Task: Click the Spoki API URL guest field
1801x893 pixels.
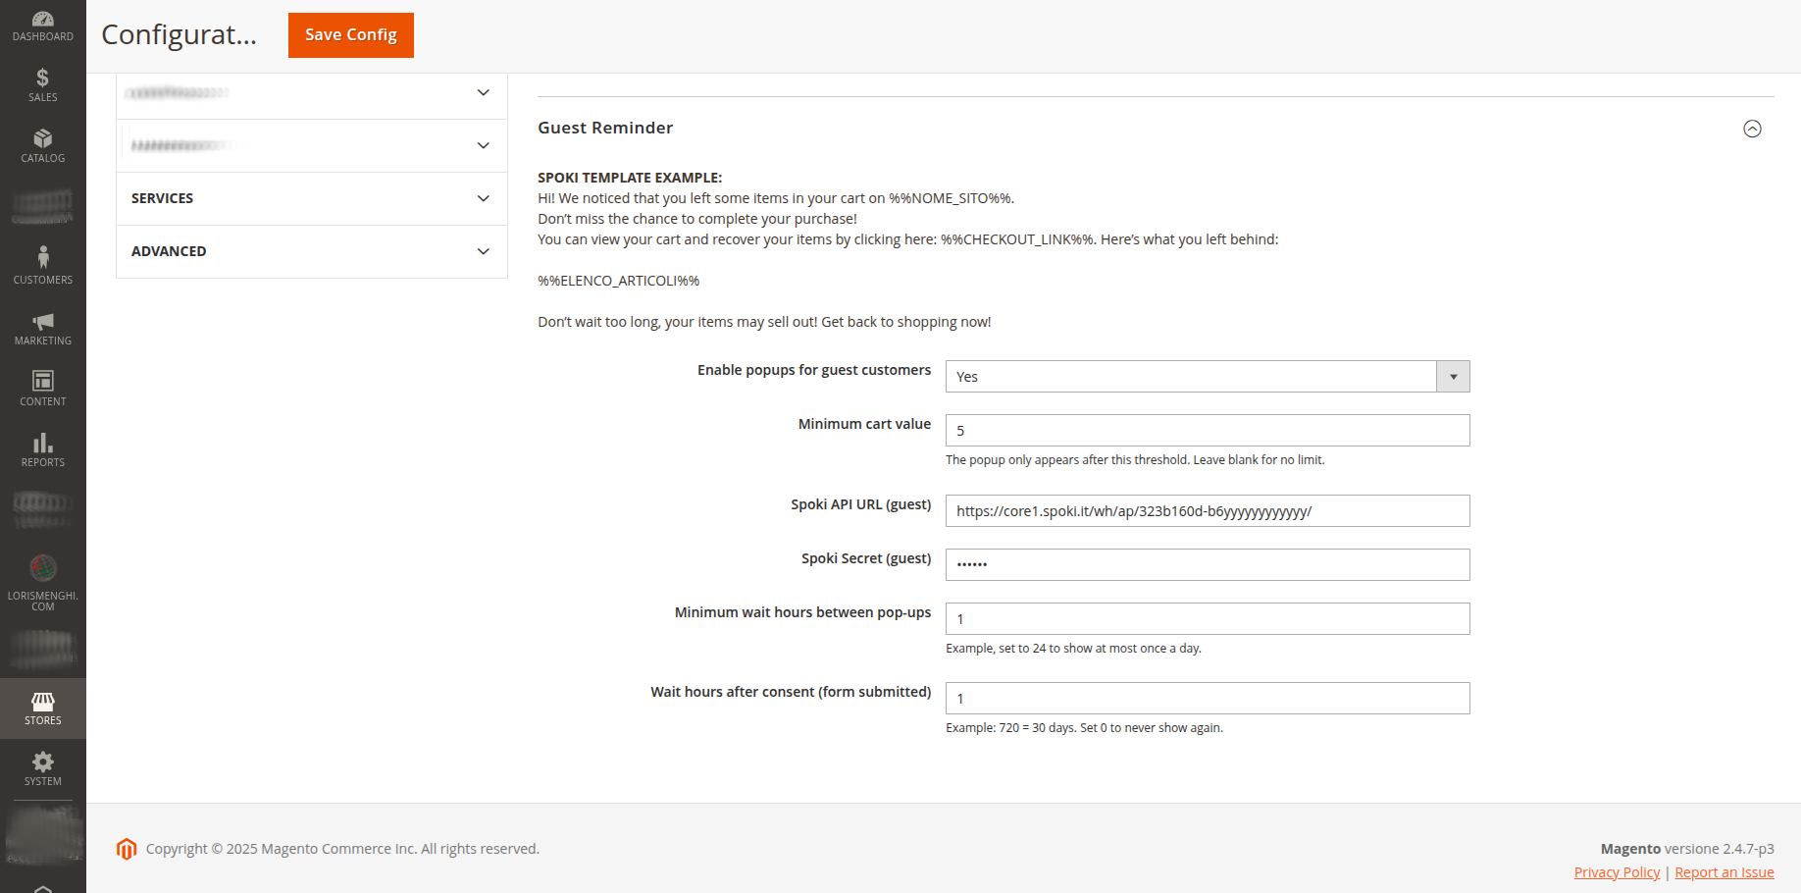Action: click(1207, 511)
